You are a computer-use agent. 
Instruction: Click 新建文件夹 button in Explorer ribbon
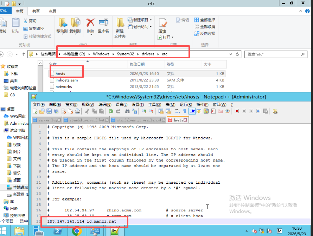[120, 28]
